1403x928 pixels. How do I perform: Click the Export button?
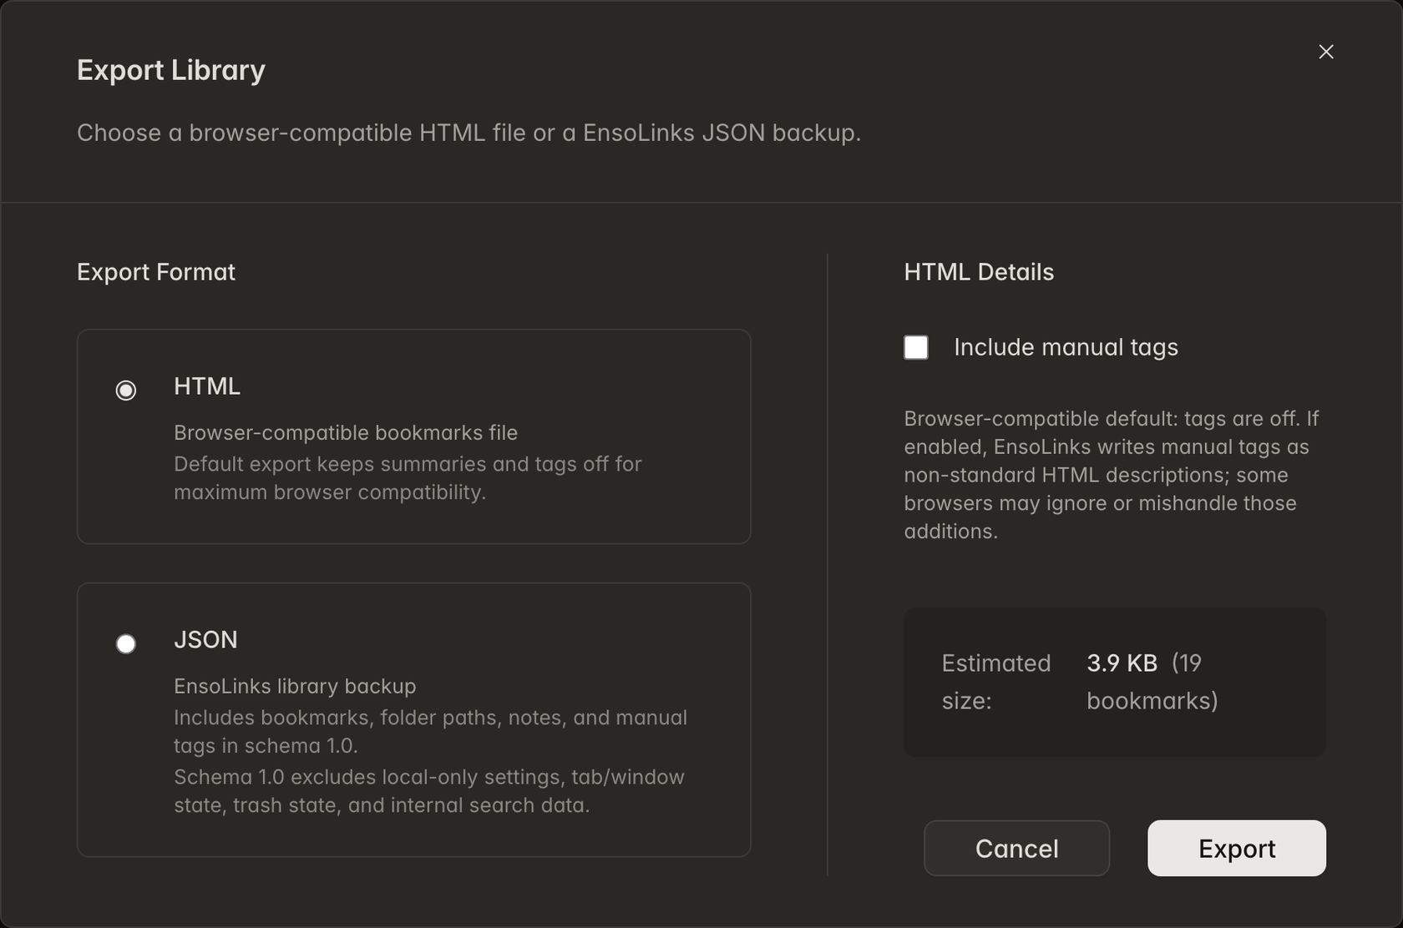click(1236, 848)
